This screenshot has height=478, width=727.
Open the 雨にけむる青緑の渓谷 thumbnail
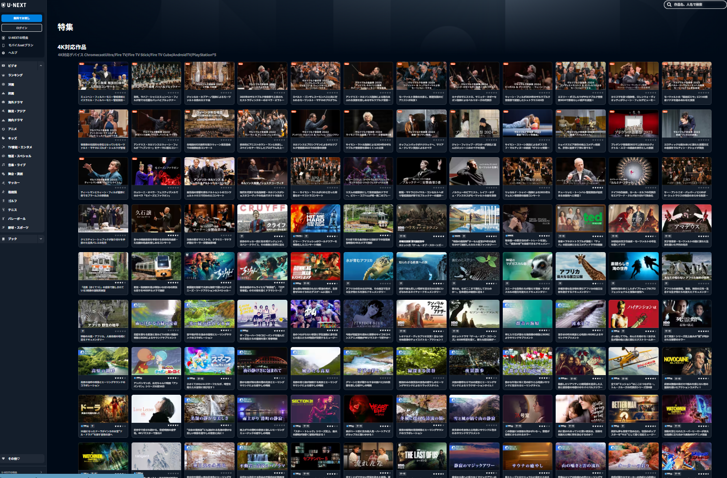156,314
